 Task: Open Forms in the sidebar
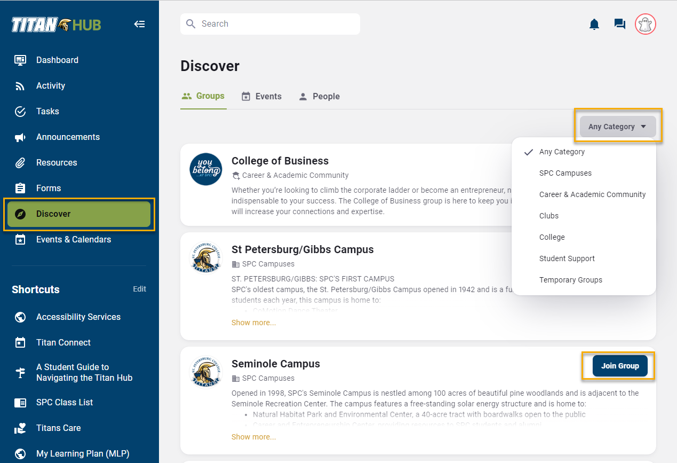coord(79,188)
